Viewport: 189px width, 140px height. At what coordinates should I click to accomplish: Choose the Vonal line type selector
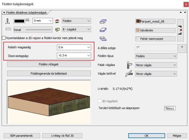tap(33, 30)
